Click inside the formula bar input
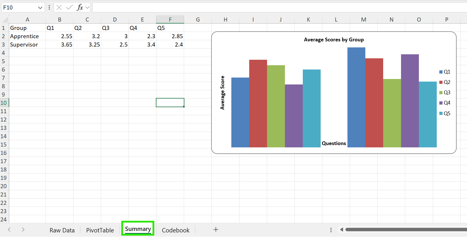This screenshot has width=467, height=237. (279, 7)
